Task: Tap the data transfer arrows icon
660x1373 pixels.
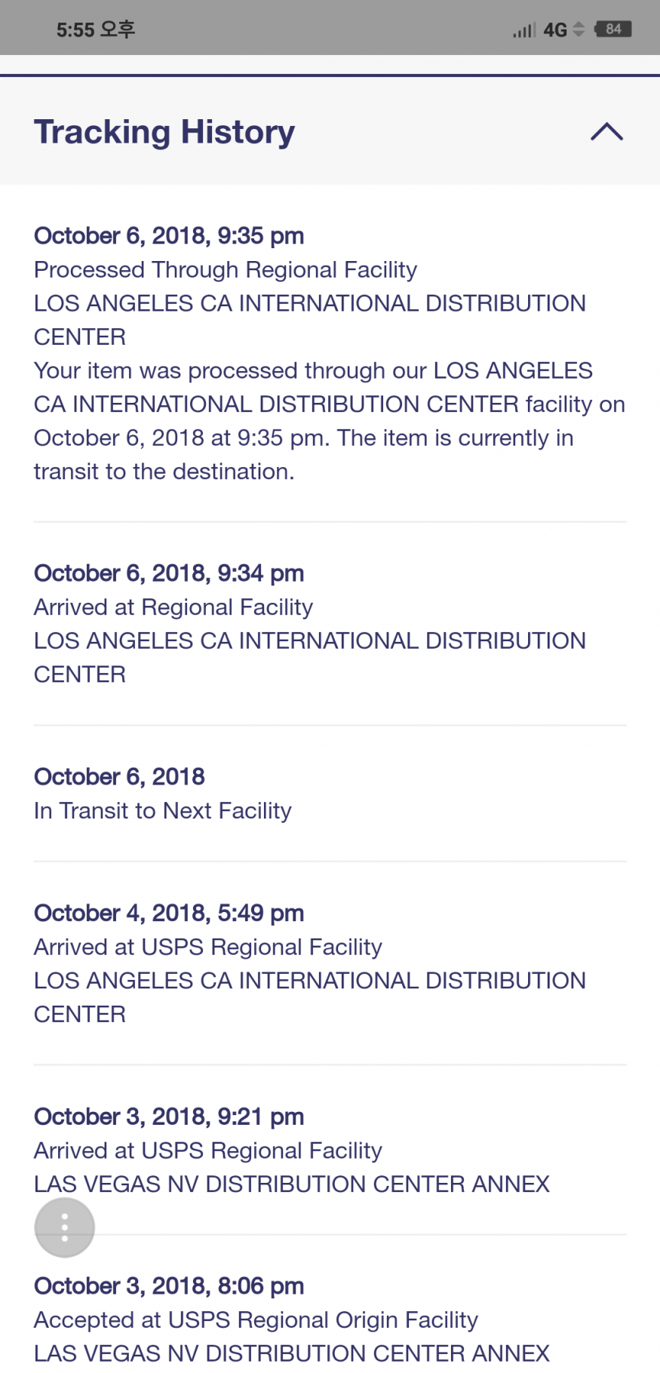Action: pos(579,29)
